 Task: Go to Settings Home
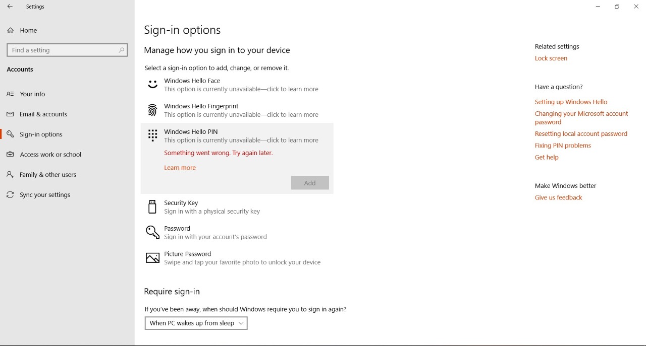coord(67,31)
